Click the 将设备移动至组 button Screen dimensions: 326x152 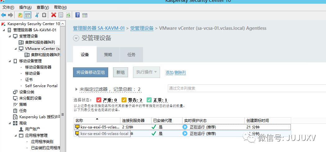(x=91, y=72)
